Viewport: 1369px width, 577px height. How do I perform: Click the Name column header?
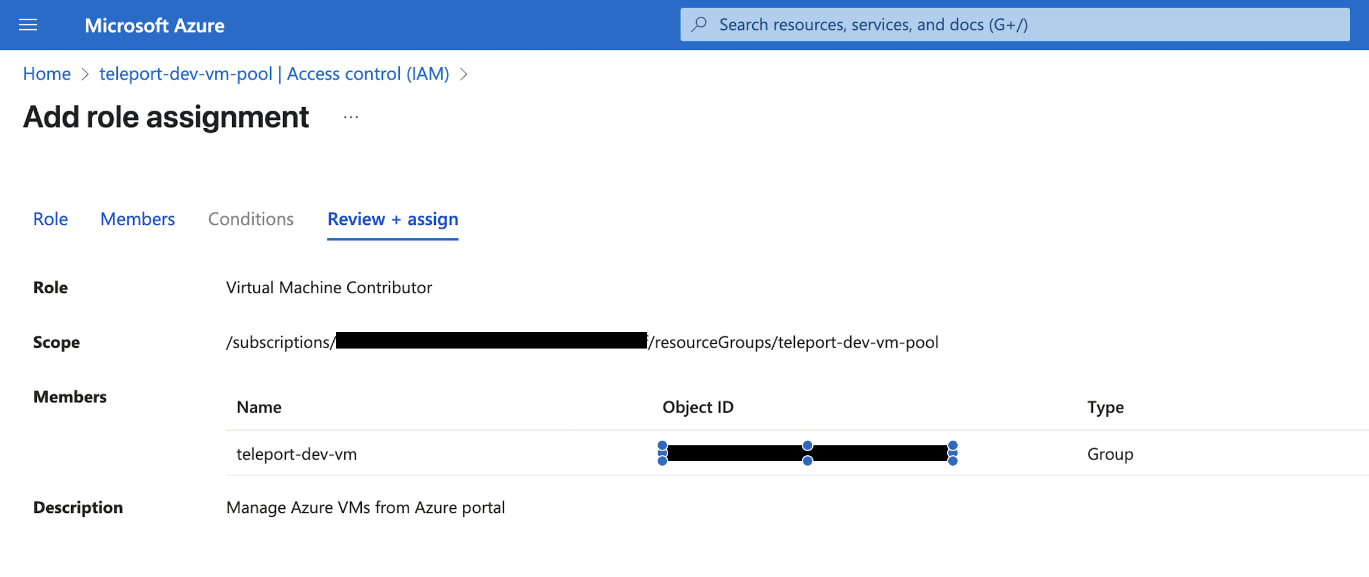point(259,407)
